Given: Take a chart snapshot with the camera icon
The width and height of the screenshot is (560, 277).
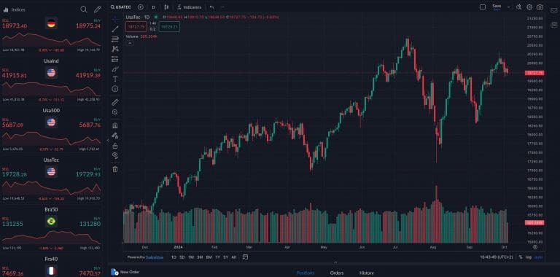Looking at the screenshot, I should 540,7.
